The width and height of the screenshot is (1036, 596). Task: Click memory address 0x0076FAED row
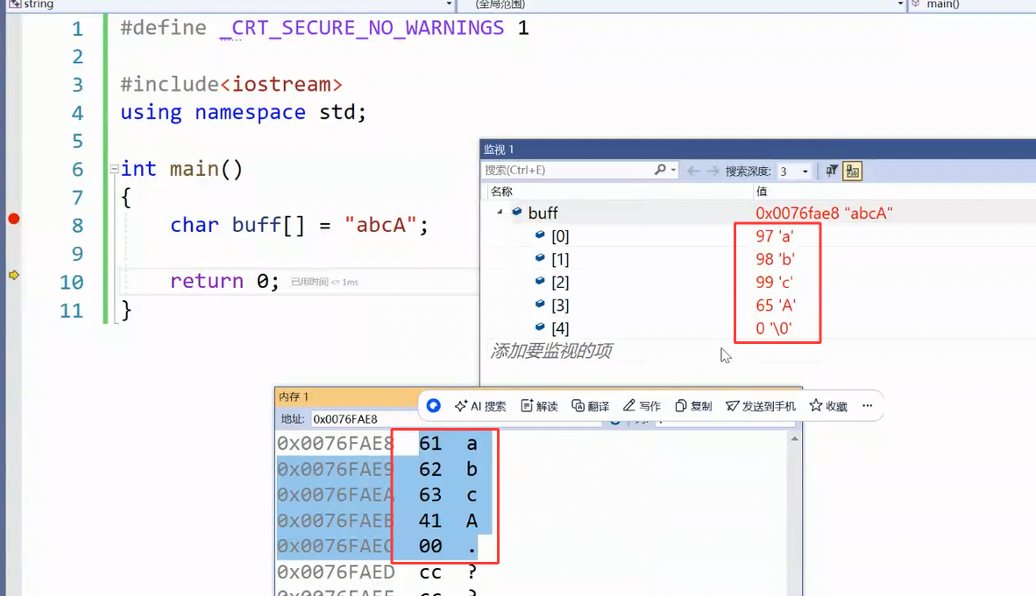[x=336, y=572]
